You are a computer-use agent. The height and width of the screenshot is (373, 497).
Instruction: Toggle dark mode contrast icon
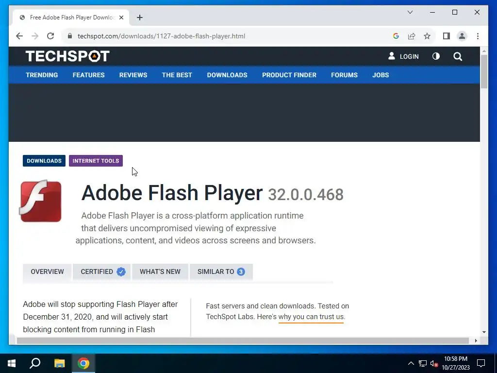pyautogui.click(x=436, y=56)
